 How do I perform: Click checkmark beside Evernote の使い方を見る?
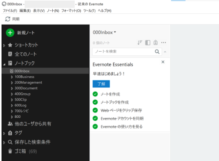[95, 127]
